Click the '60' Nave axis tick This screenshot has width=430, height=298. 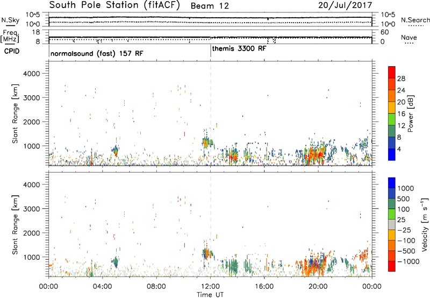tap(384, 32)
